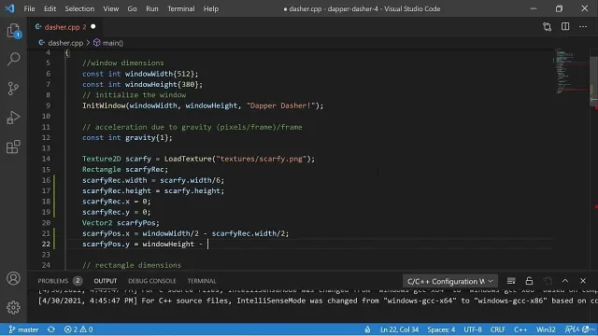
Task: Switch to the PROBLEMS panel tab
Action: (52, 281)
